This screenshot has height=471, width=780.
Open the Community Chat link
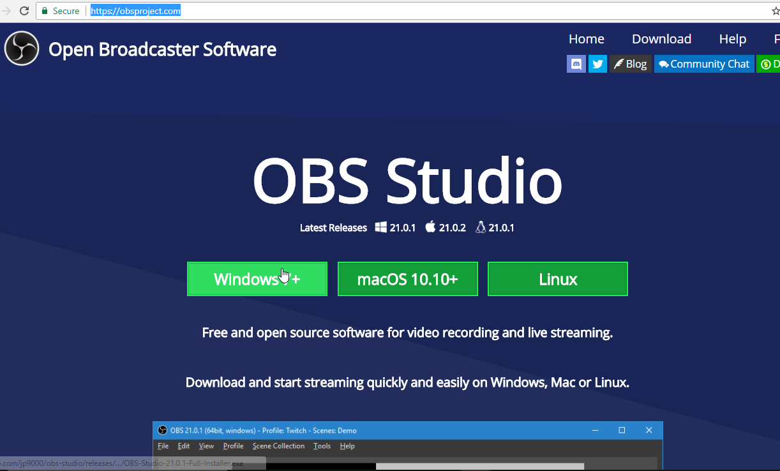(704, 64)
